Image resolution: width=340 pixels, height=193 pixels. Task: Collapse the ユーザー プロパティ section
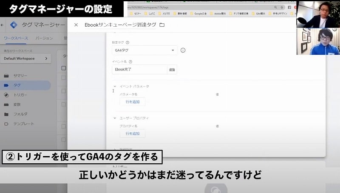[x=115, y=118]
